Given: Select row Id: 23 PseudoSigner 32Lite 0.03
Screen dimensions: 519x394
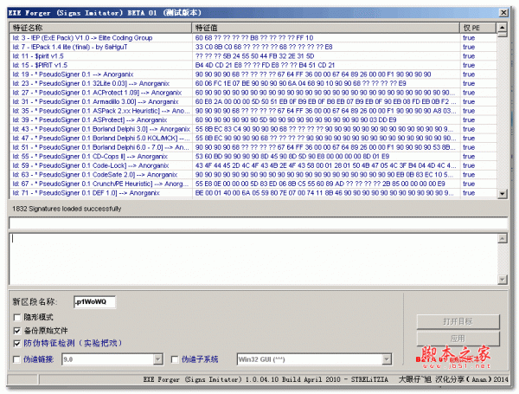Looking at the screenshot, I should click(253, 83).
